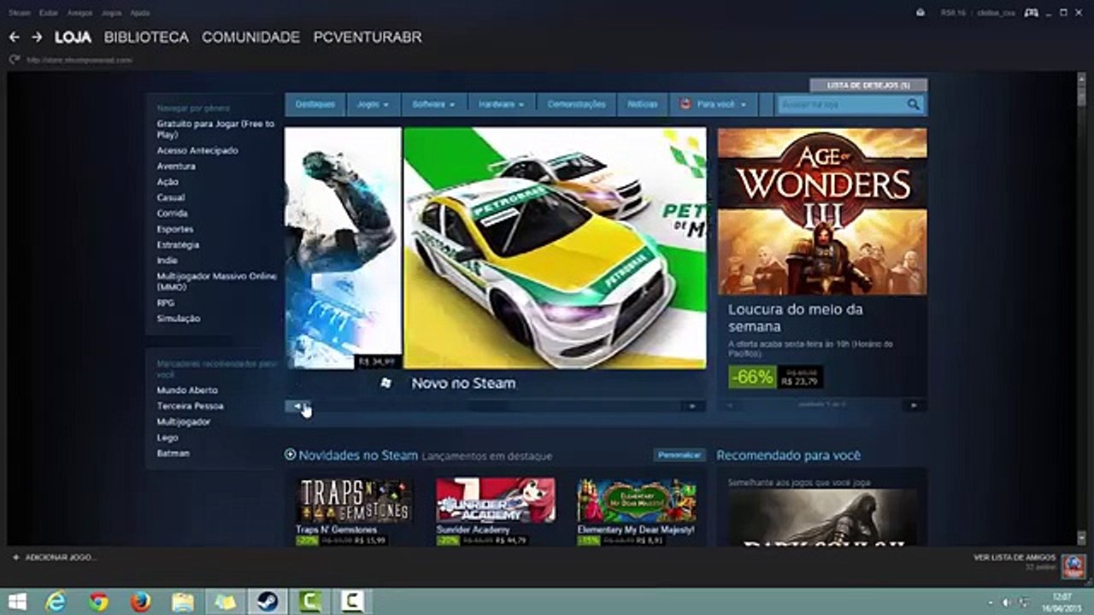The height and width of the screenshot is (615, 1094).
Task: Open the Steam menu
Action: click(x=19, y=13)
